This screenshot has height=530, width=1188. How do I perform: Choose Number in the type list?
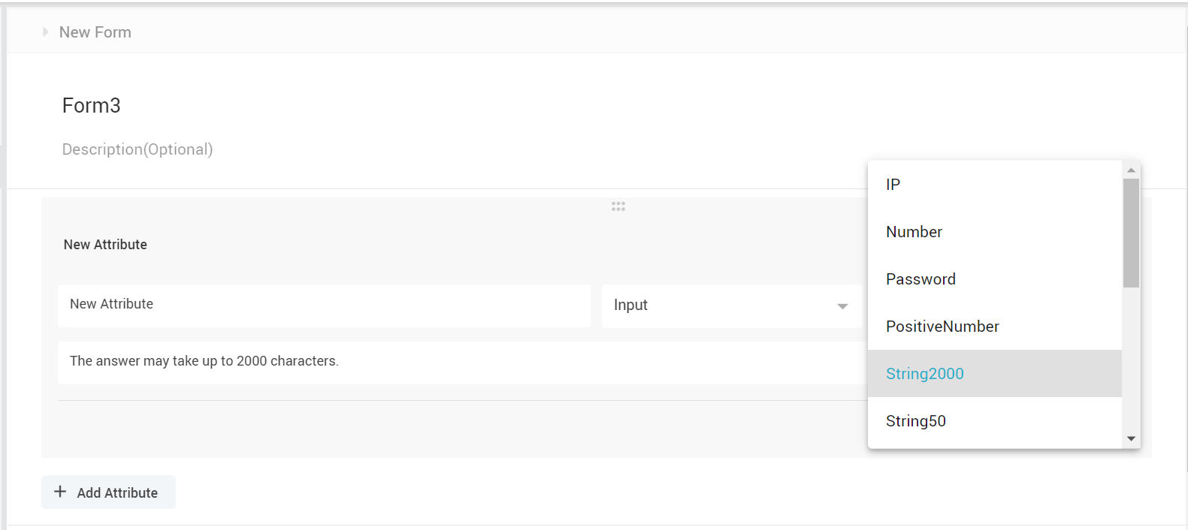914,232
